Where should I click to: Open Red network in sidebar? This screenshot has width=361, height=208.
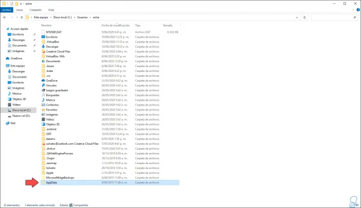coord(13,123)
